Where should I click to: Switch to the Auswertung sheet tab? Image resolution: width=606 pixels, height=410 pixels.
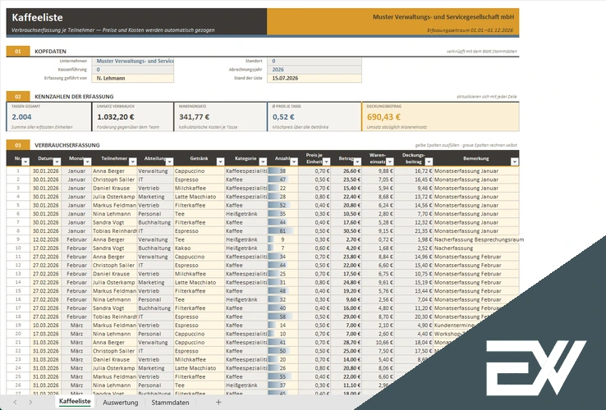tap(120, 403)
